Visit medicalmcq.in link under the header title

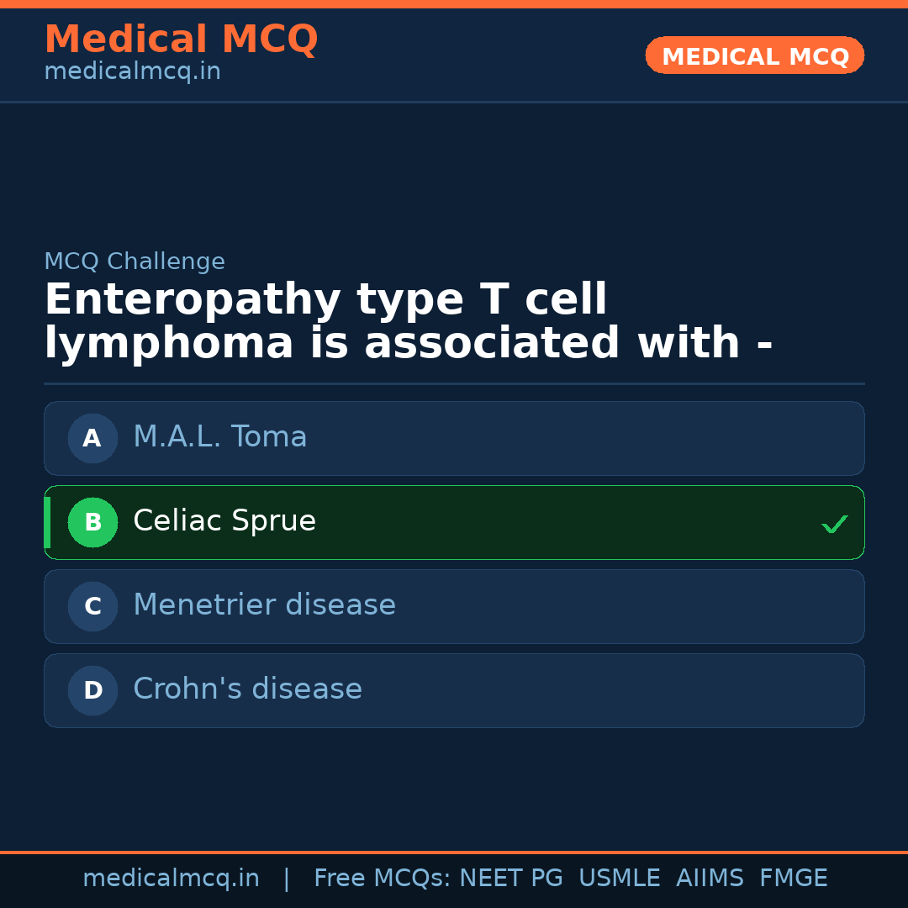[x=132, y=71]
